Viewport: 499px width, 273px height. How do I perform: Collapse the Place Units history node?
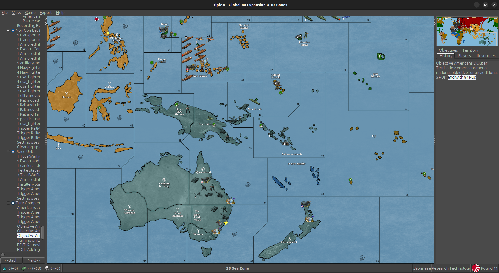[x=8, y=152]
